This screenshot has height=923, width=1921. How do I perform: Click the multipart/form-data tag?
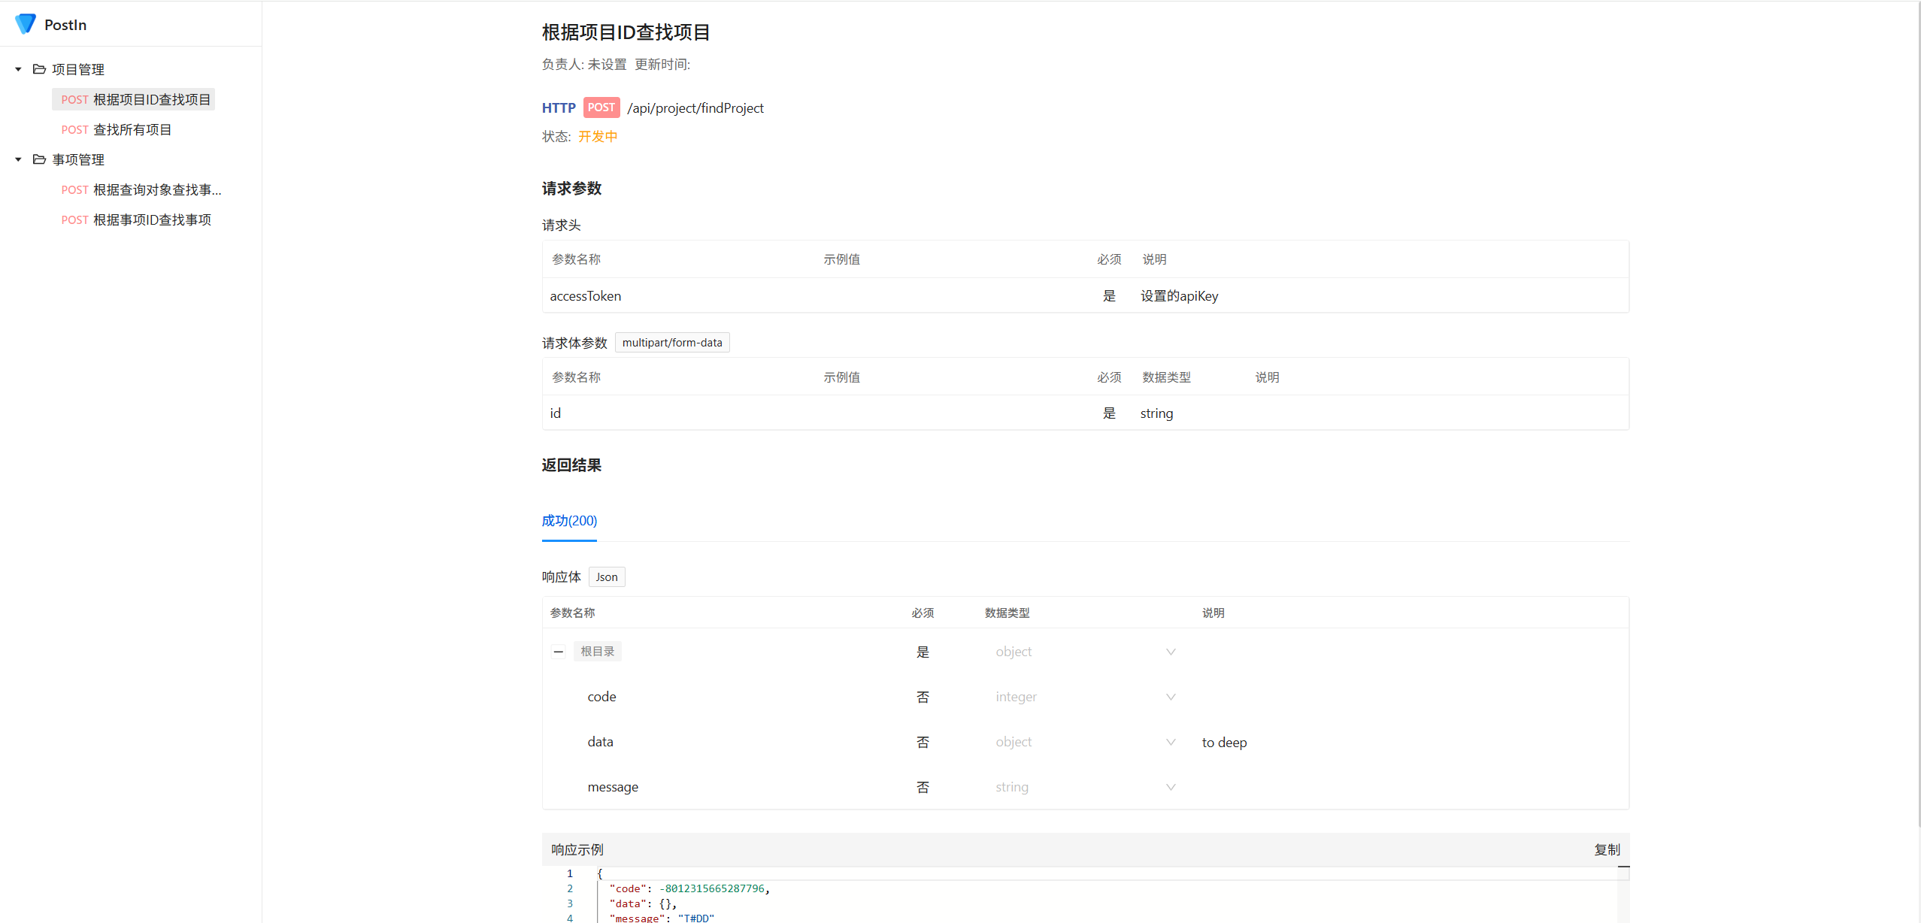[x=671, y=343]
